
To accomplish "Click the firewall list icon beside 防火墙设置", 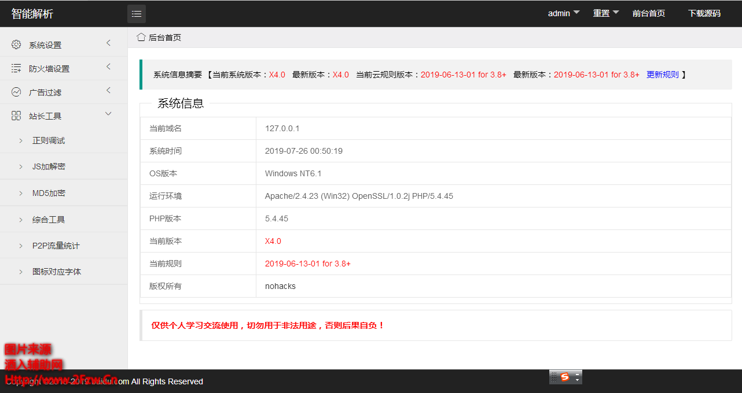I will (x=16, y=68).
